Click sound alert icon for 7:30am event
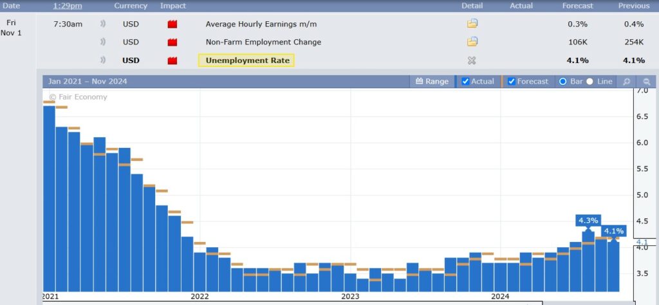Viewport: 659px width, 305px height. coord(103,24)
